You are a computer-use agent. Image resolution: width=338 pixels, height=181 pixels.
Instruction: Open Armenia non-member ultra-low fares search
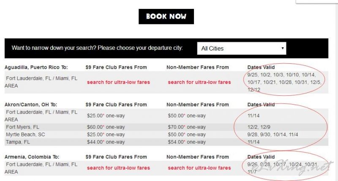[x=199, y=168]
